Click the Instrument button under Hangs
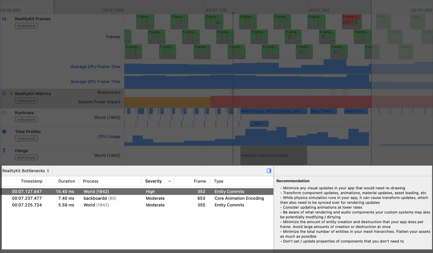433x253 pixels. (x=26, y=157)
